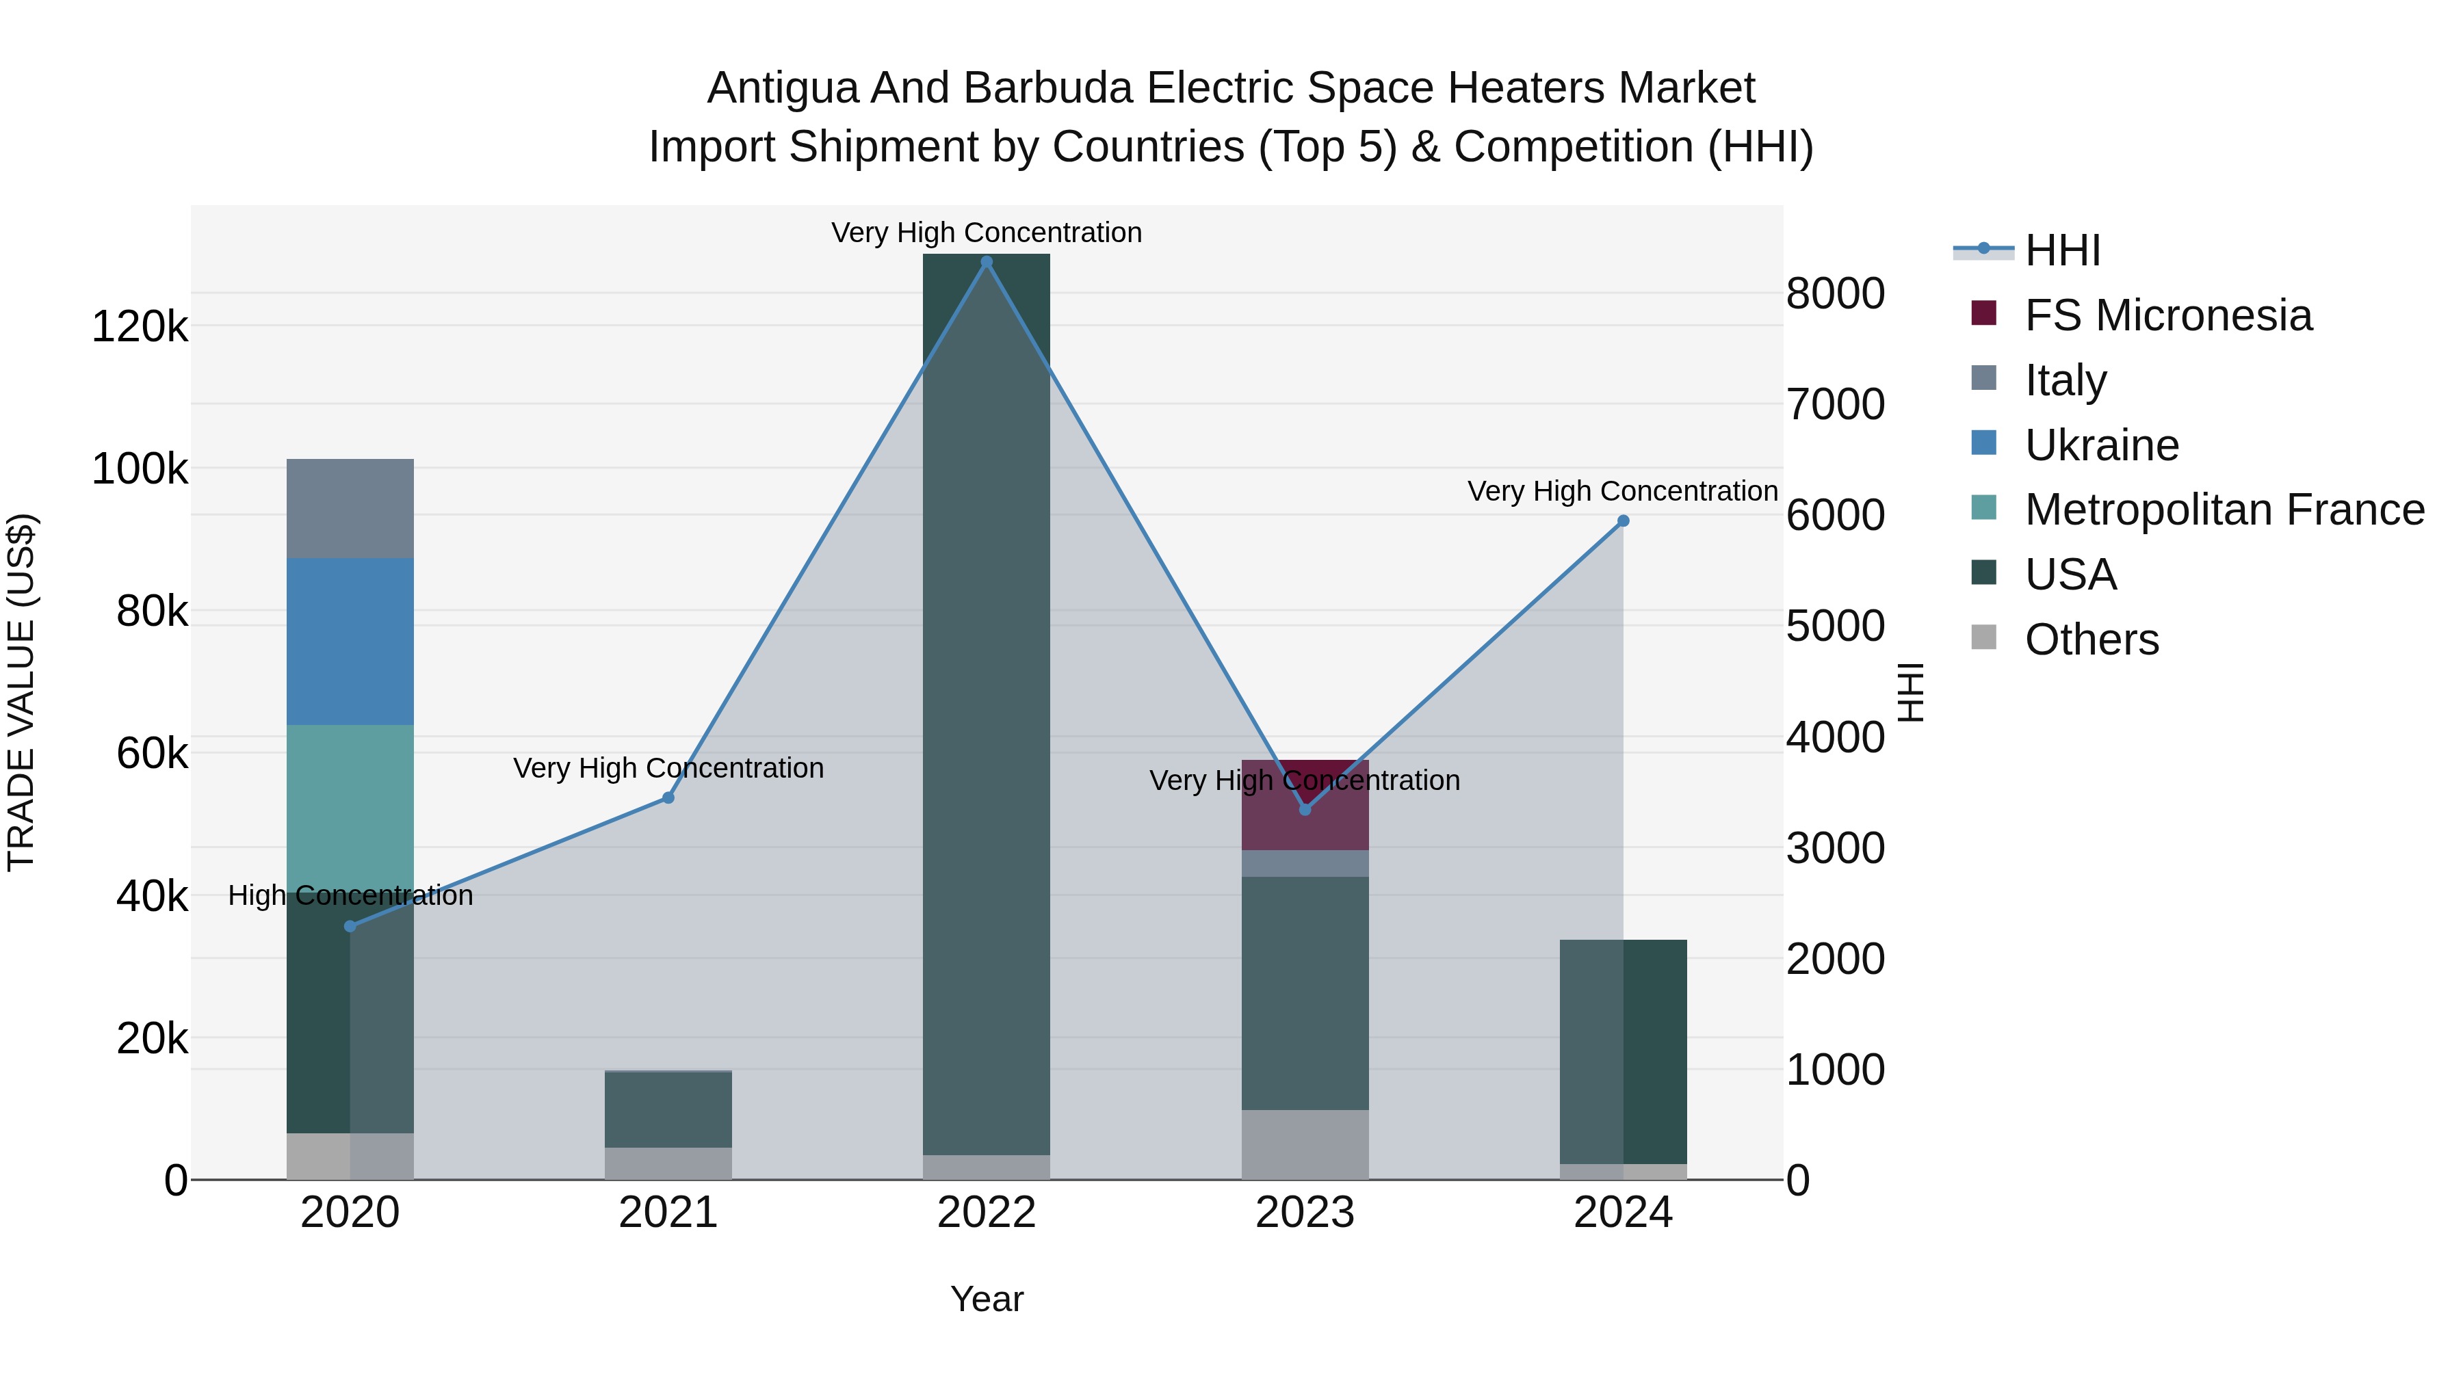This screenshot has height=1385, width=2463.
Task: Click the Others segment of the 2021 bar
Action: click(668, 1164)
